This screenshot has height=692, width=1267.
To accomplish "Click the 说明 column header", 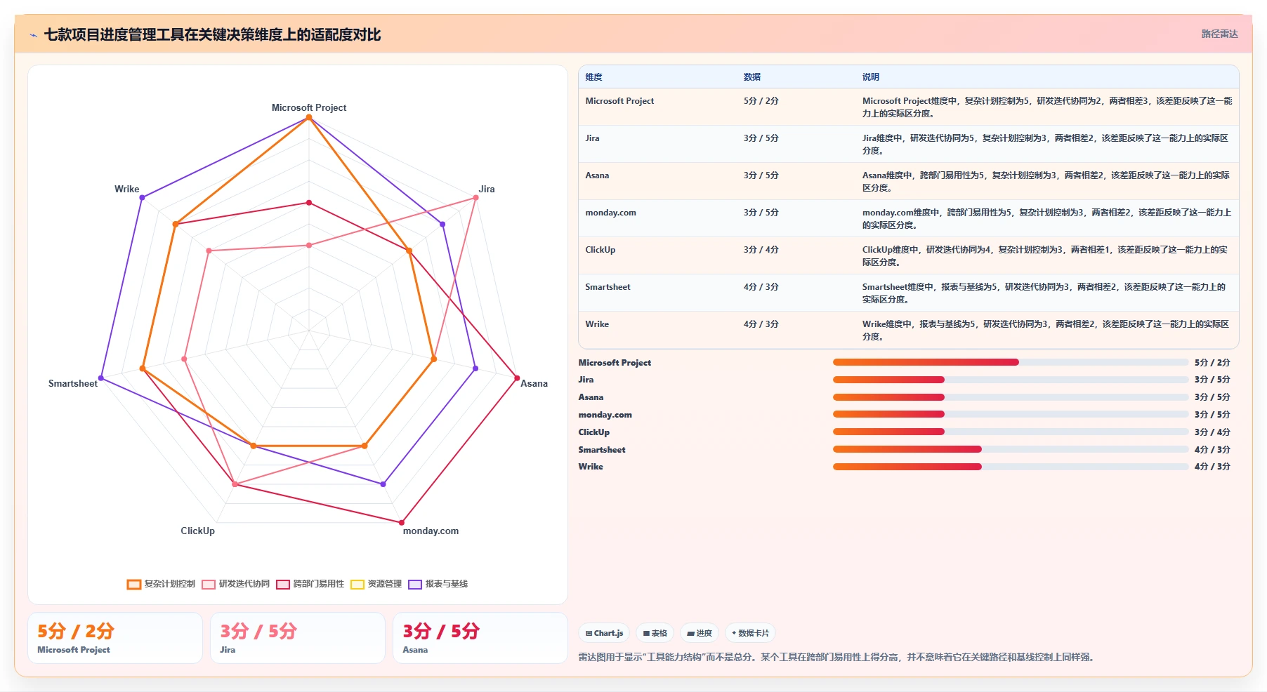I will click(871, 77).
